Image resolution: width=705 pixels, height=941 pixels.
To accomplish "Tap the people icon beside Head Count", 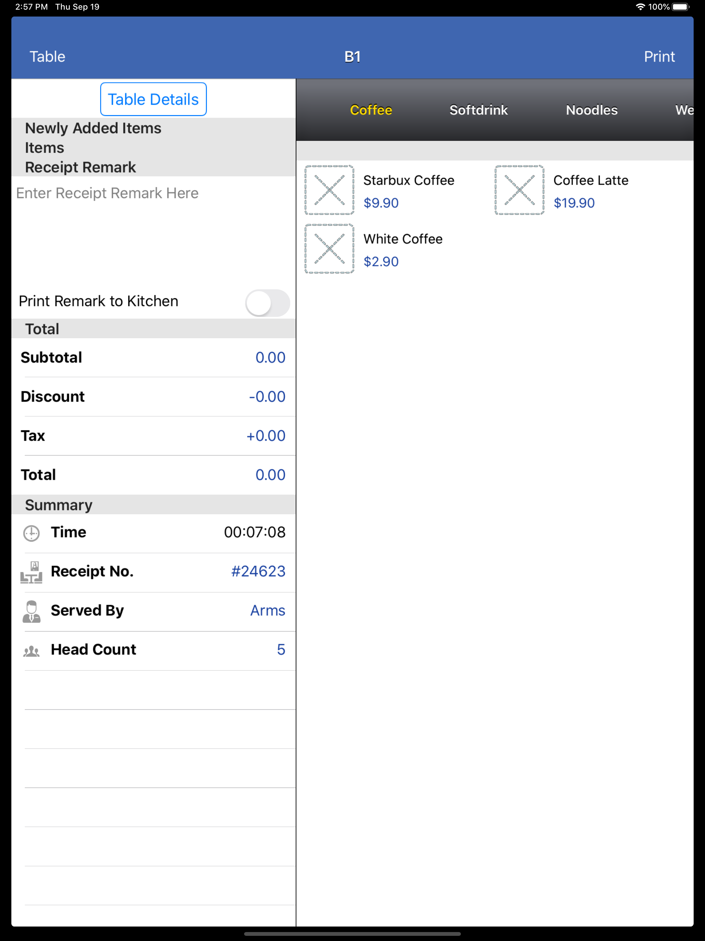I will (x=31, y=651).
